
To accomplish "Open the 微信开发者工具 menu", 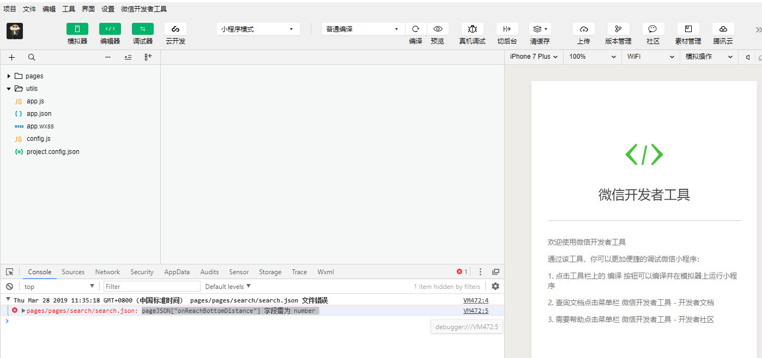I will (144, 9).
